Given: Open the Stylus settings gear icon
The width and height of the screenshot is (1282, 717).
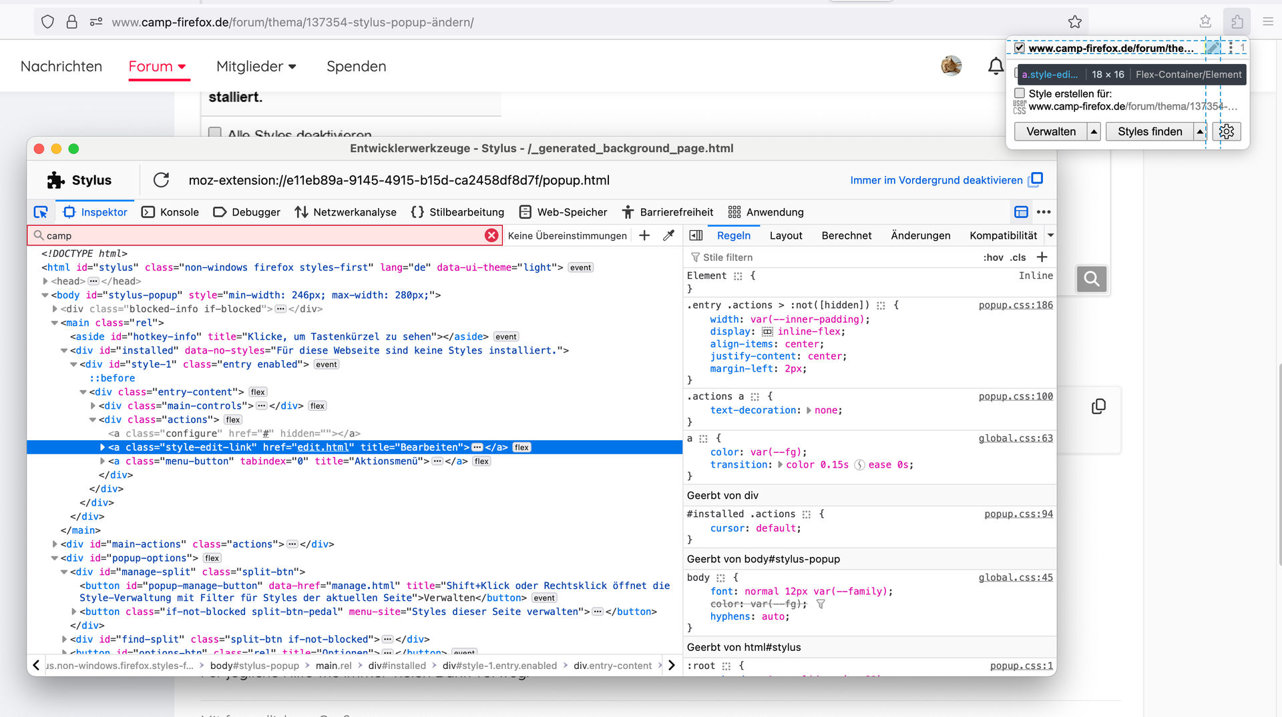Looking at the screenshot, I should (1227, 131).
